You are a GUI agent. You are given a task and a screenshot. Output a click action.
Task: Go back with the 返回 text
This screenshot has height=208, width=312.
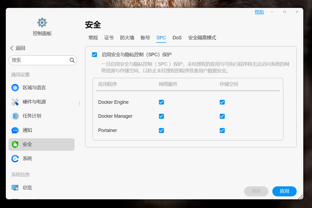[20, 48]
